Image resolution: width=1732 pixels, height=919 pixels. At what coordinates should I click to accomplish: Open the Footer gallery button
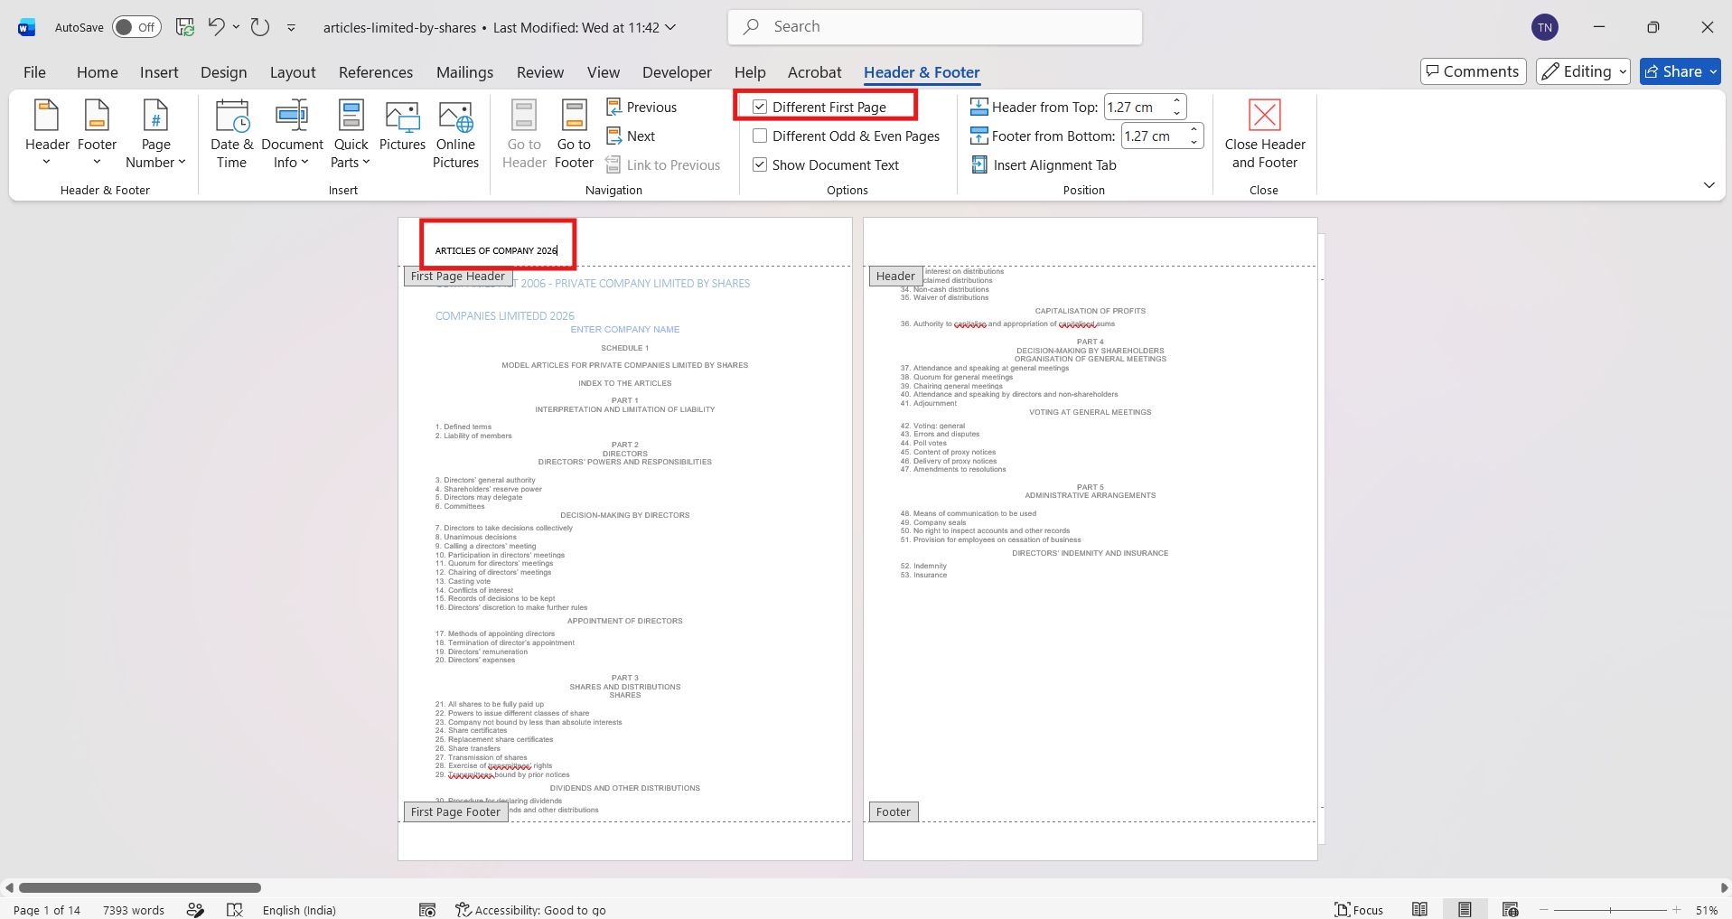point(97,134)
